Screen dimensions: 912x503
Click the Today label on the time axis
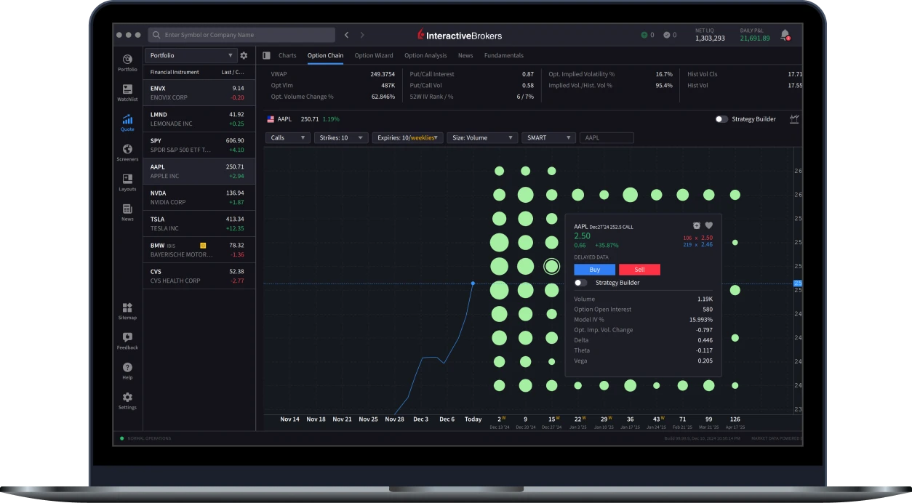(x=473, y=419)
